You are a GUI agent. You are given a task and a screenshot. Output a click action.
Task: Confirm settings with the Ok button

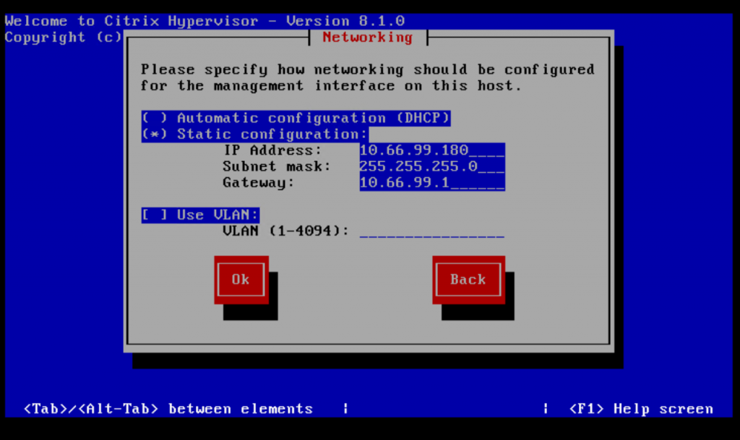pos(241,280)
